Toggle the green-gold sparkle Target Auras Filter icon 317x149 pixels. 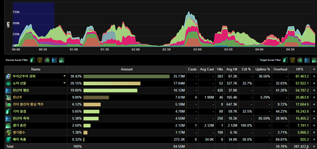pyautogui.click(x=314, y=60)
